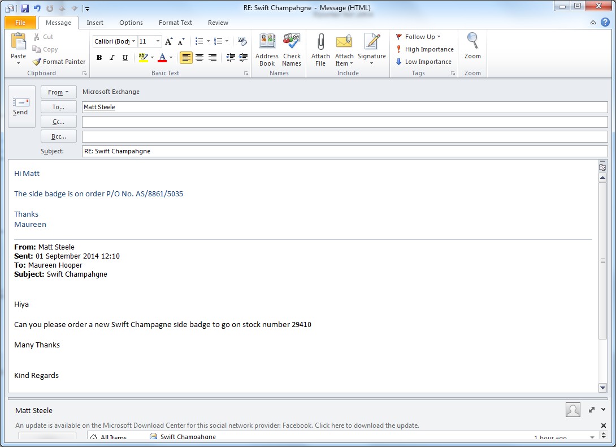Customize Quick Access Toolbar dropdown

[87, 8]
